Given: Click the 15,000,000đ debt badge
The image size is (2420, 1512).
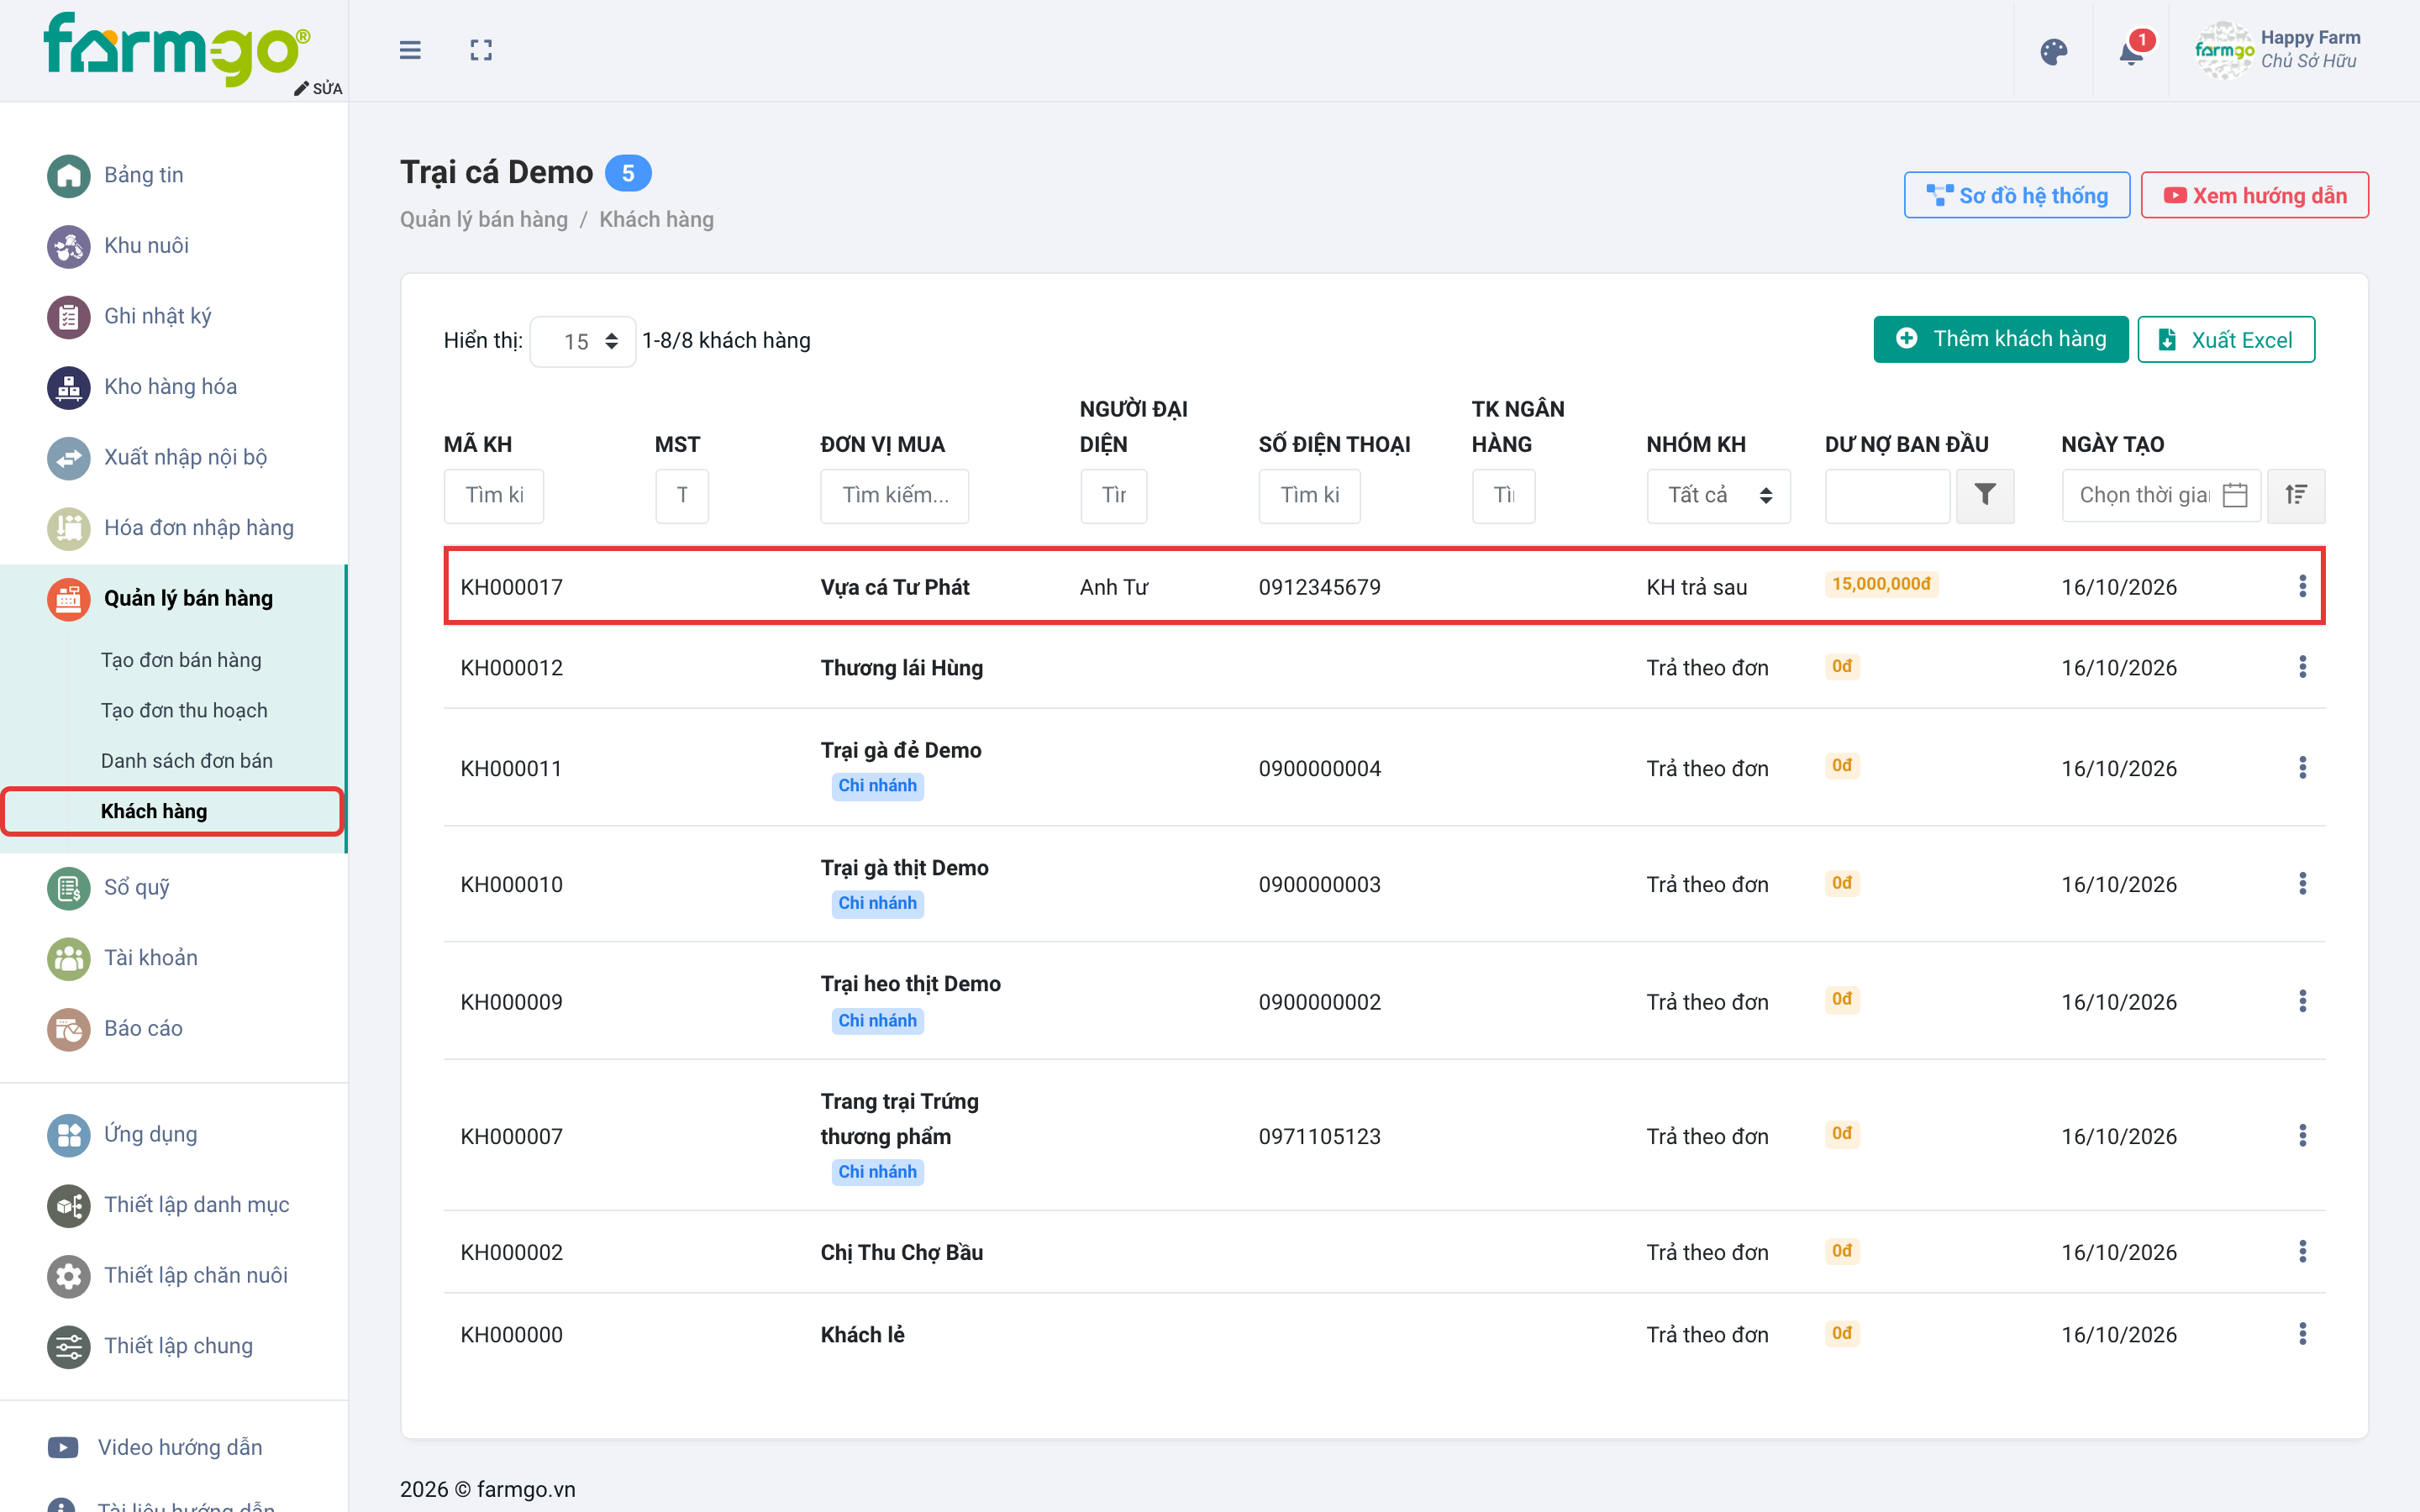Looking at the screenshot, I should (1881, 584).
